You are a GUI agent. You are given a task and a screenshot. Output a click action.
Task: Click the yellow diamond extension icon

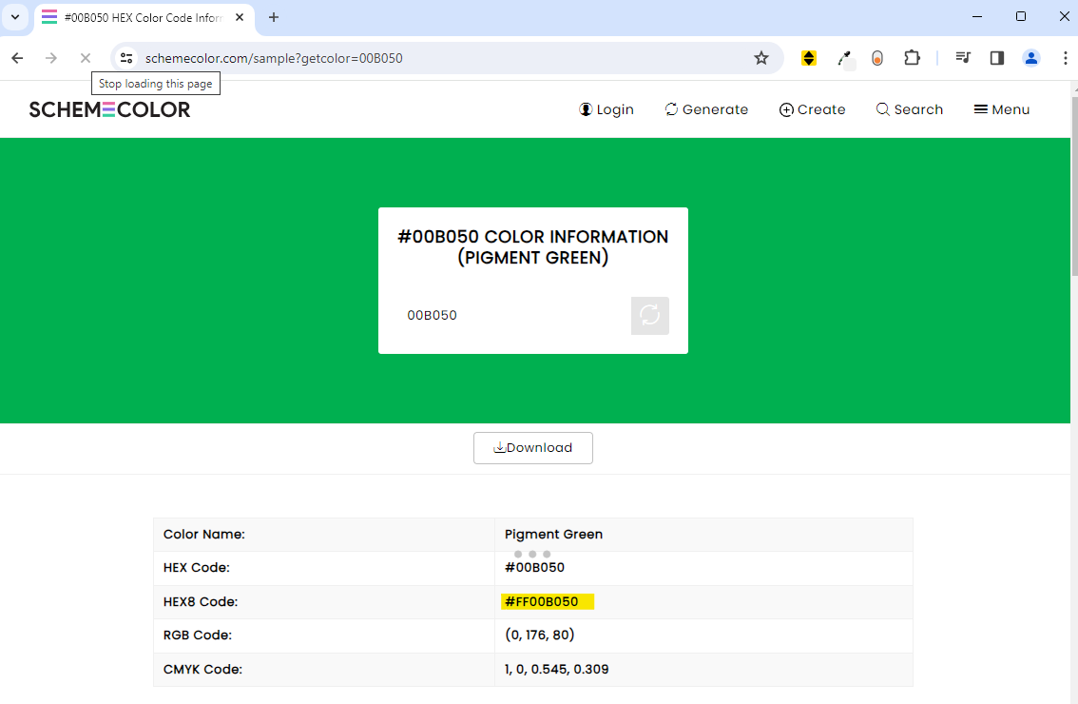(x=808, y=58)
